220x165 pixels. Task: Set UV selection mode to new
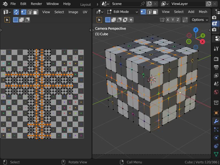[x=16, y=20]
